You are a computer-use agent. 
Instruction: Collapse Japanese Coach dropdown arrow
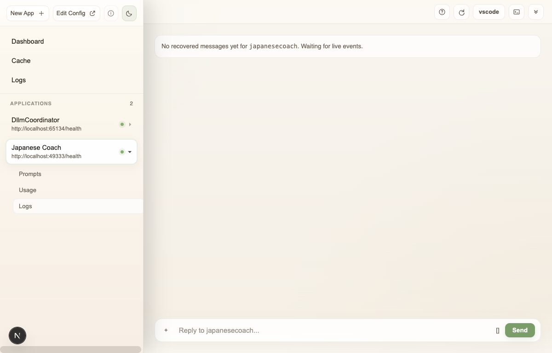point(130,152)
